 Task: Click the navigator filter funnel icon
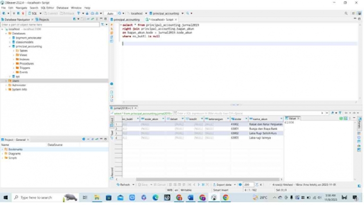click(x=103, y=25)
